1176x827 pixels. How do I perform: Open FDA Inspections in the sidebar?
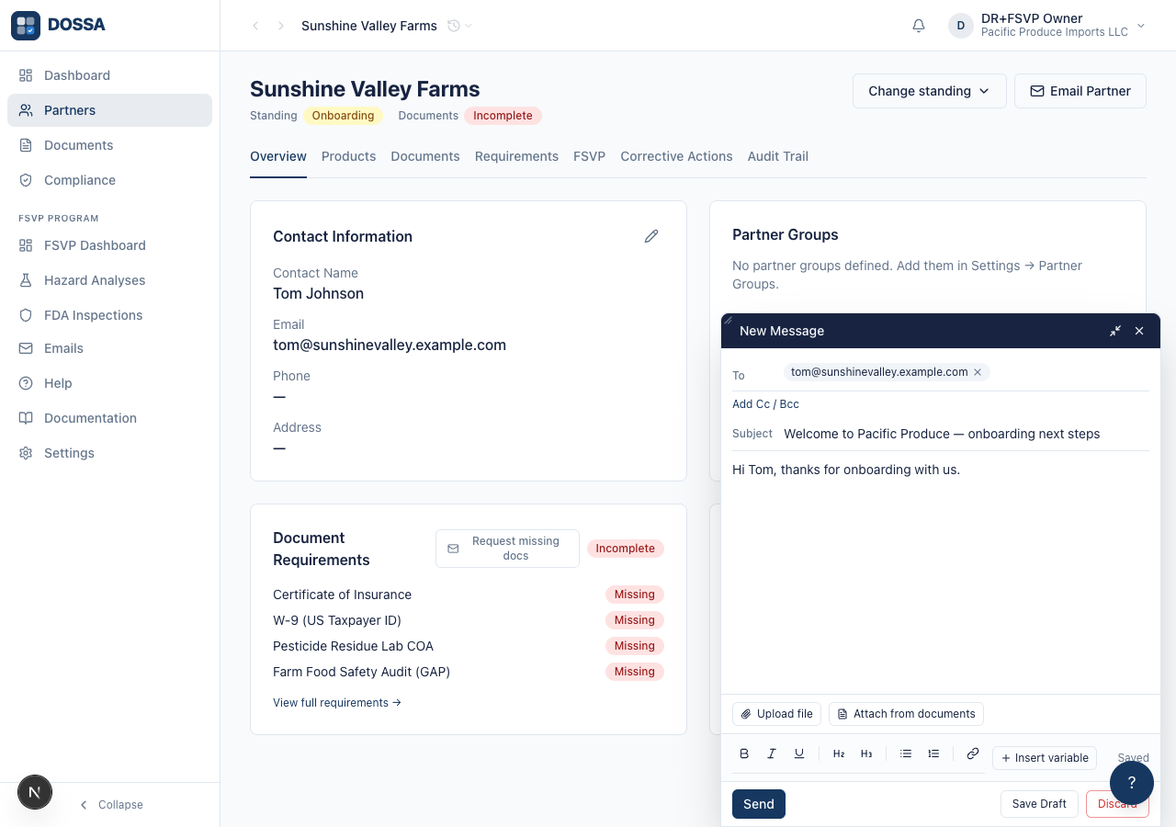109,315
